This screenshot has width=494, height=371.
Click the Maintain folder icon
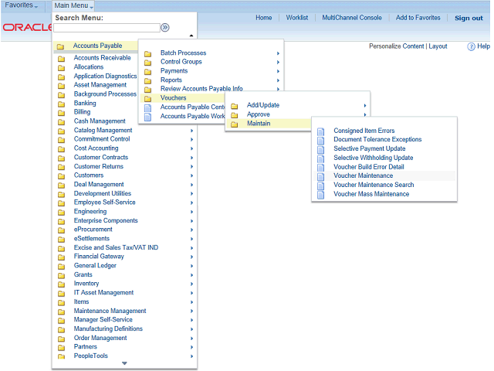[x=234, y=124]
